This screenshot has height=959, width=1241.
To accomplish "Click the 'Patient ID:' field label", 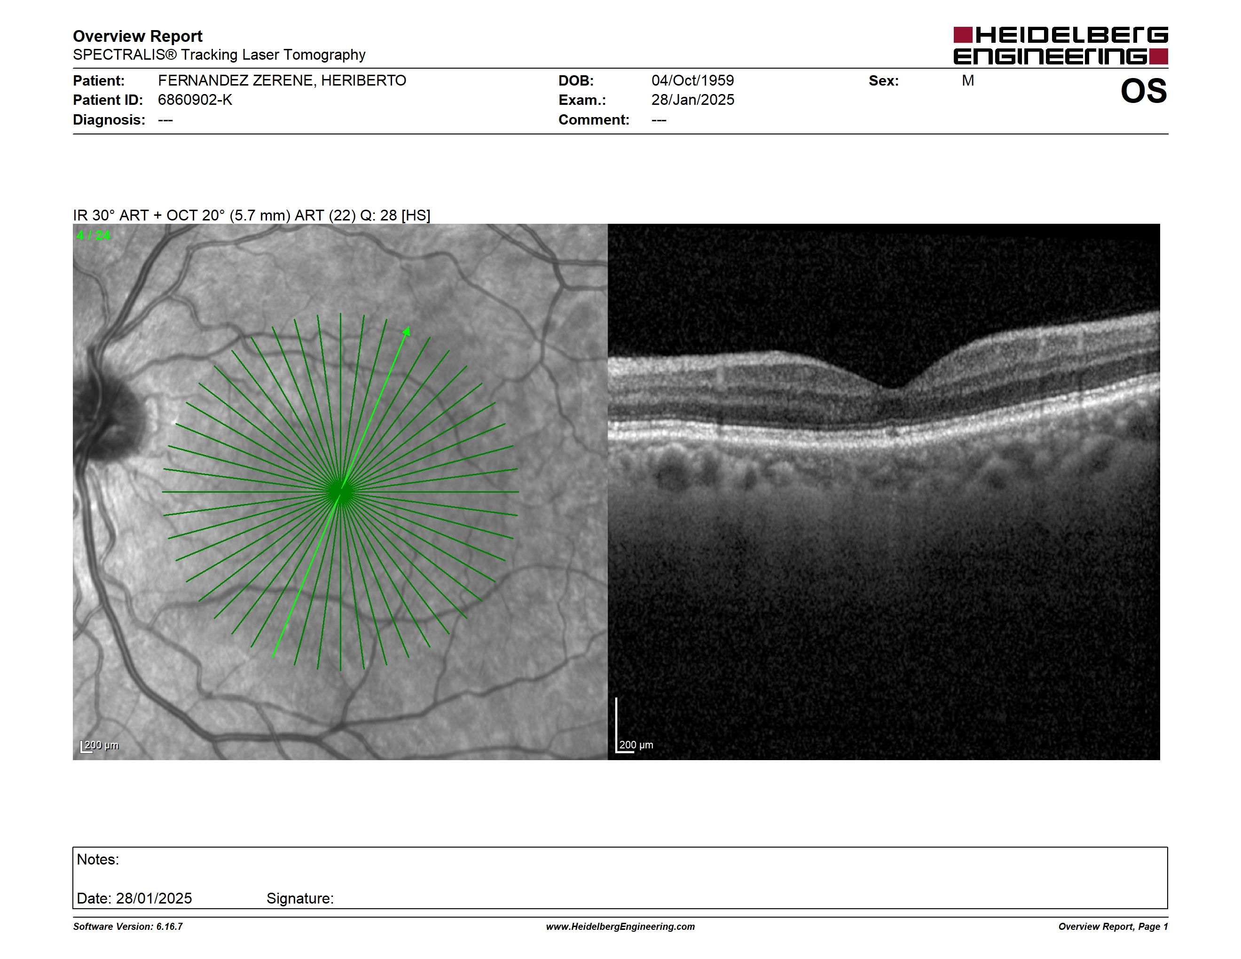I will 108,100.
